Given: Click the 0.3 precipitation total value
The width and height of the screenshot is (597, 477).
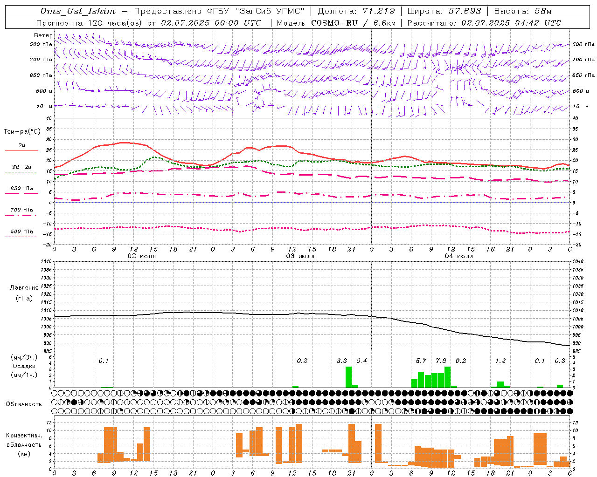Looking at the screenshot, I should (560, 361).
